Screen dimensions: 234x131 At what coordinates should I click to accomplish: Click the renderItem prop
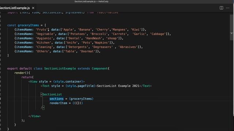click(58, 103)
